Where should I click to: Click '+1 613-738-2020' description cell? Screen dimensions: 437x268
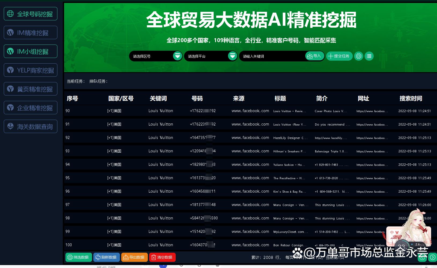(332, 178)
